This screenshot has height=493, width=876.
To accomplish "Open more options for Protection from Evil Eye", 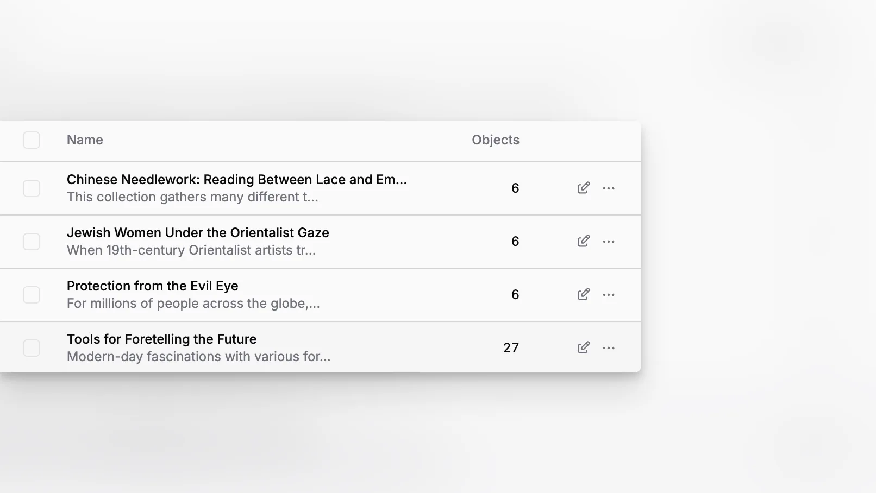I will click(x=609, y=295).
